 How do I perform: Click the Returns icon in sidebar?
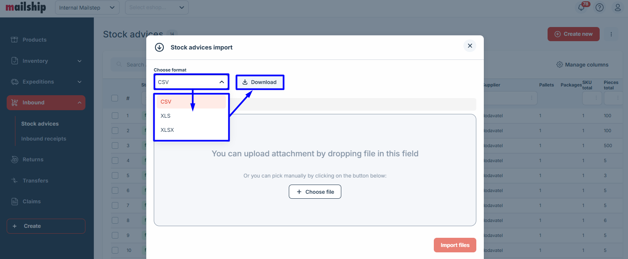(x=15, y=160)
